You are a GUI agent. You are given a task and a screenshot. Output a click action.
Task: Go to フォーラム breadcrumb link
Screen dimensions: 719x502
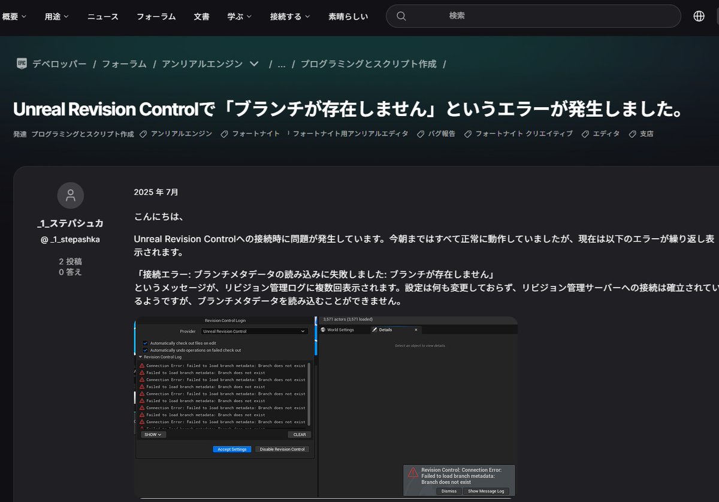124,64
